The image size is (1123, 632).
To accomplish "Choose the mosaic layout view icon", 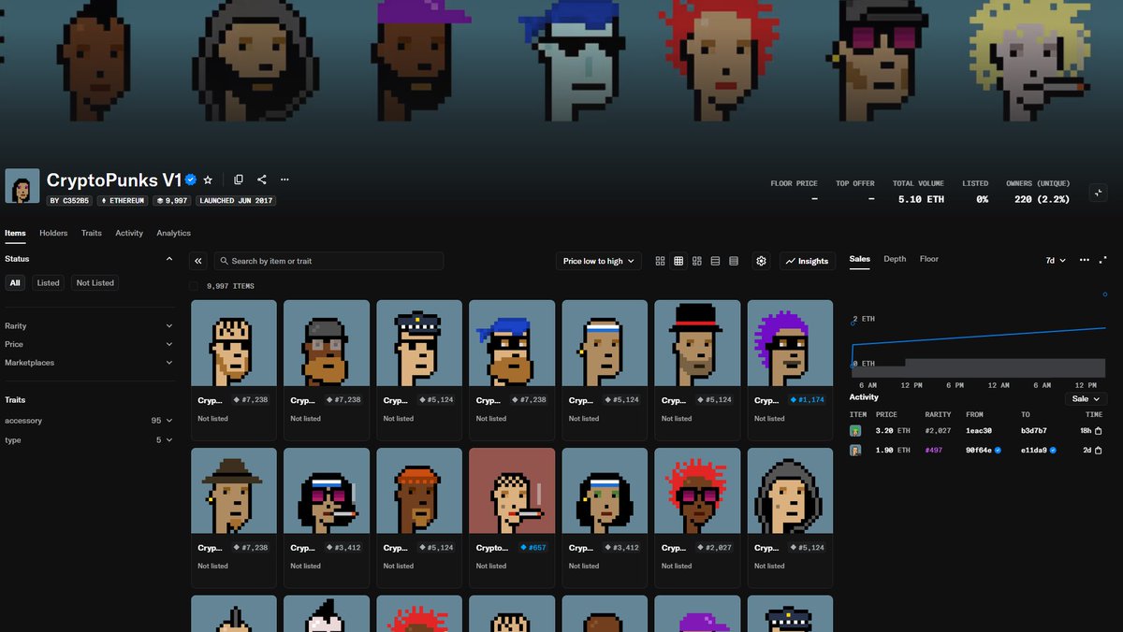I will coord(697,261).
